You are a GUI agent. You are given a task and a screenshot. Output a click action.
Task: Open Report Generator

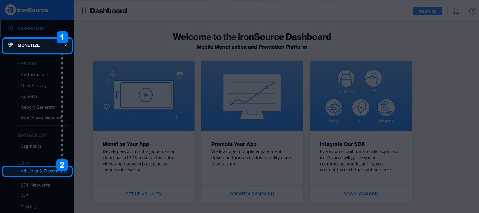[39, 107]
